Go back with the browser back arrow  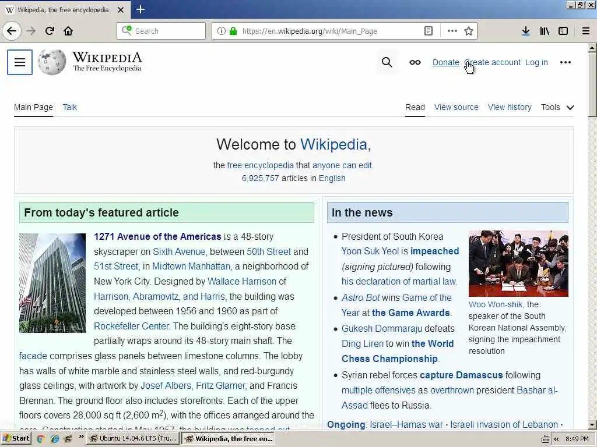pos(12,31)
